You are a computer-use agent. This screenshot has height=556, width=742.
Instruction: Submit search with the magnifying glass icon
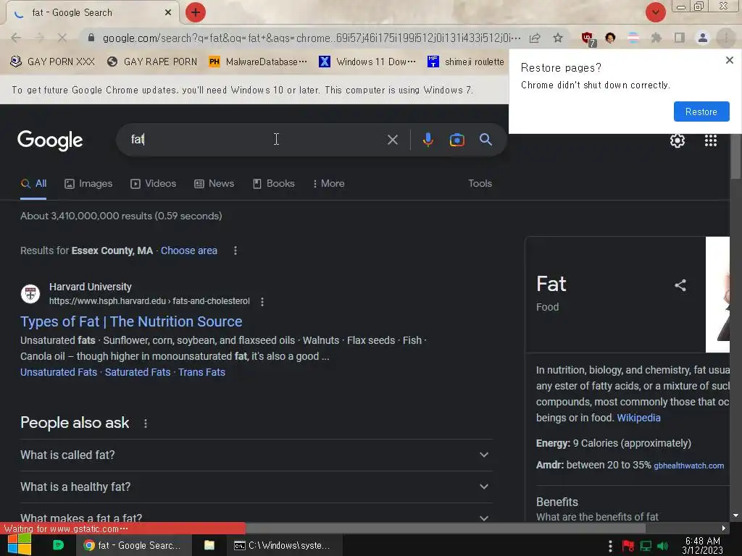tap(485, 140)
